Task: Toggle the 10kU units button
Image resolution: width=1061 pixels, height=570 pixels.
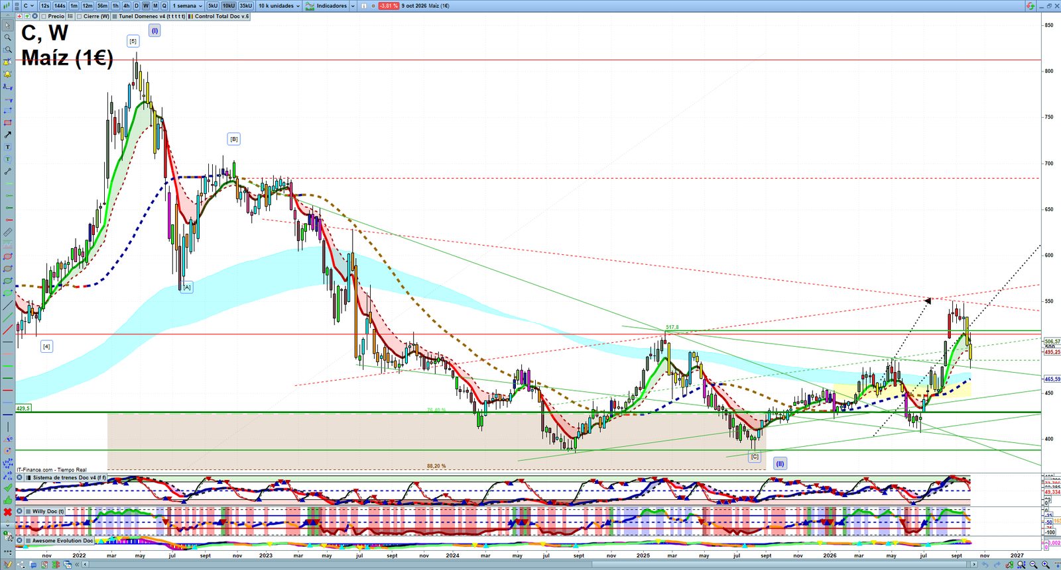Action: tap(229, 6)
